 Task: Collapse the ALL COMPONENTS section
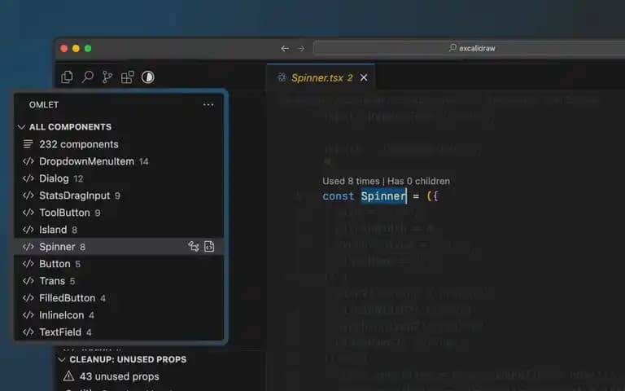21,127
